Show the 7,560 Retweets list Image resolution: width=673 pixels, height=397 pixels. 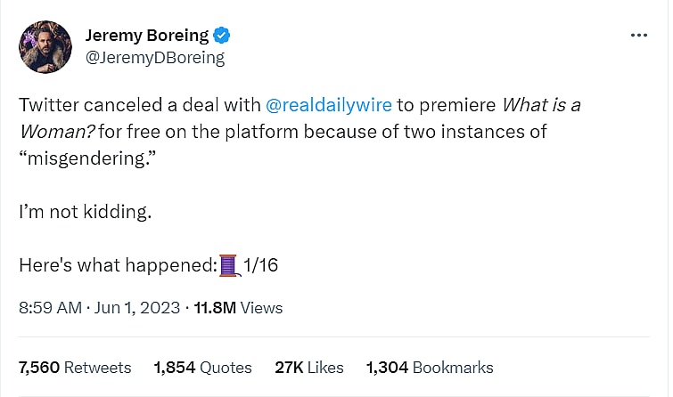click(x=74, y=367)
